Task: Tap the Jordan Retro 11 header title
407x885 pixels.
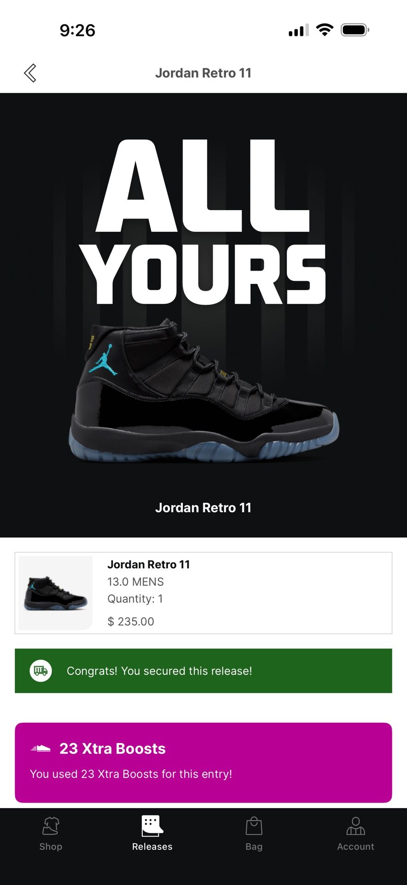Action: coord(203,73)
